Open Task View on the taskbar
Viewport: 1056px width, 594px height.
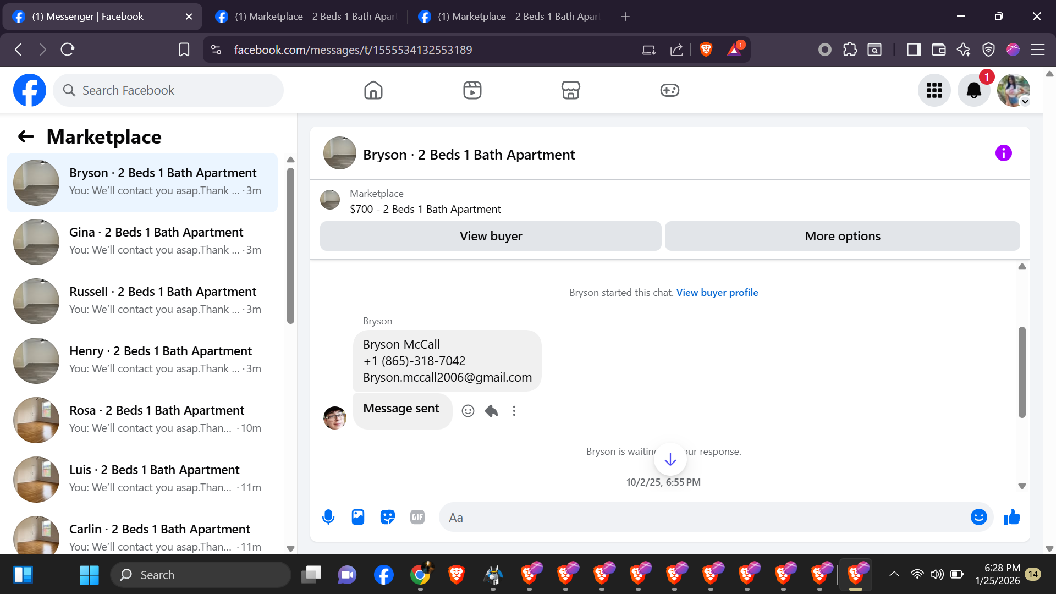tap(311, 575)
